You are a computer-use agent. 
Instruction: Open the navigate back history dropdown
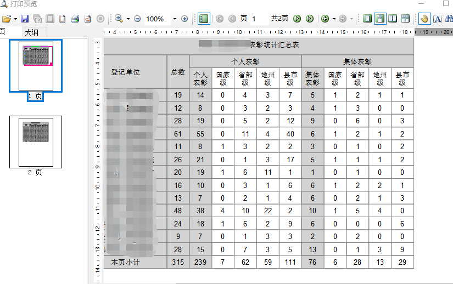(x=334, y=19)
